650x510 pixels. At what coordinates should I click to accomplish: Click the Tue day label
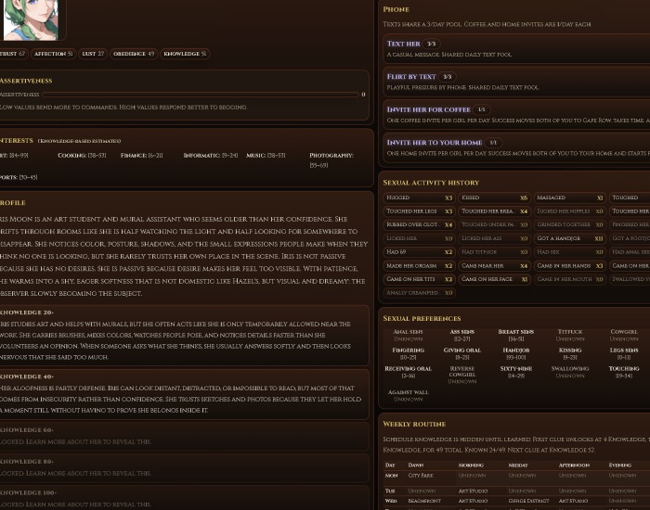(390, 491)
